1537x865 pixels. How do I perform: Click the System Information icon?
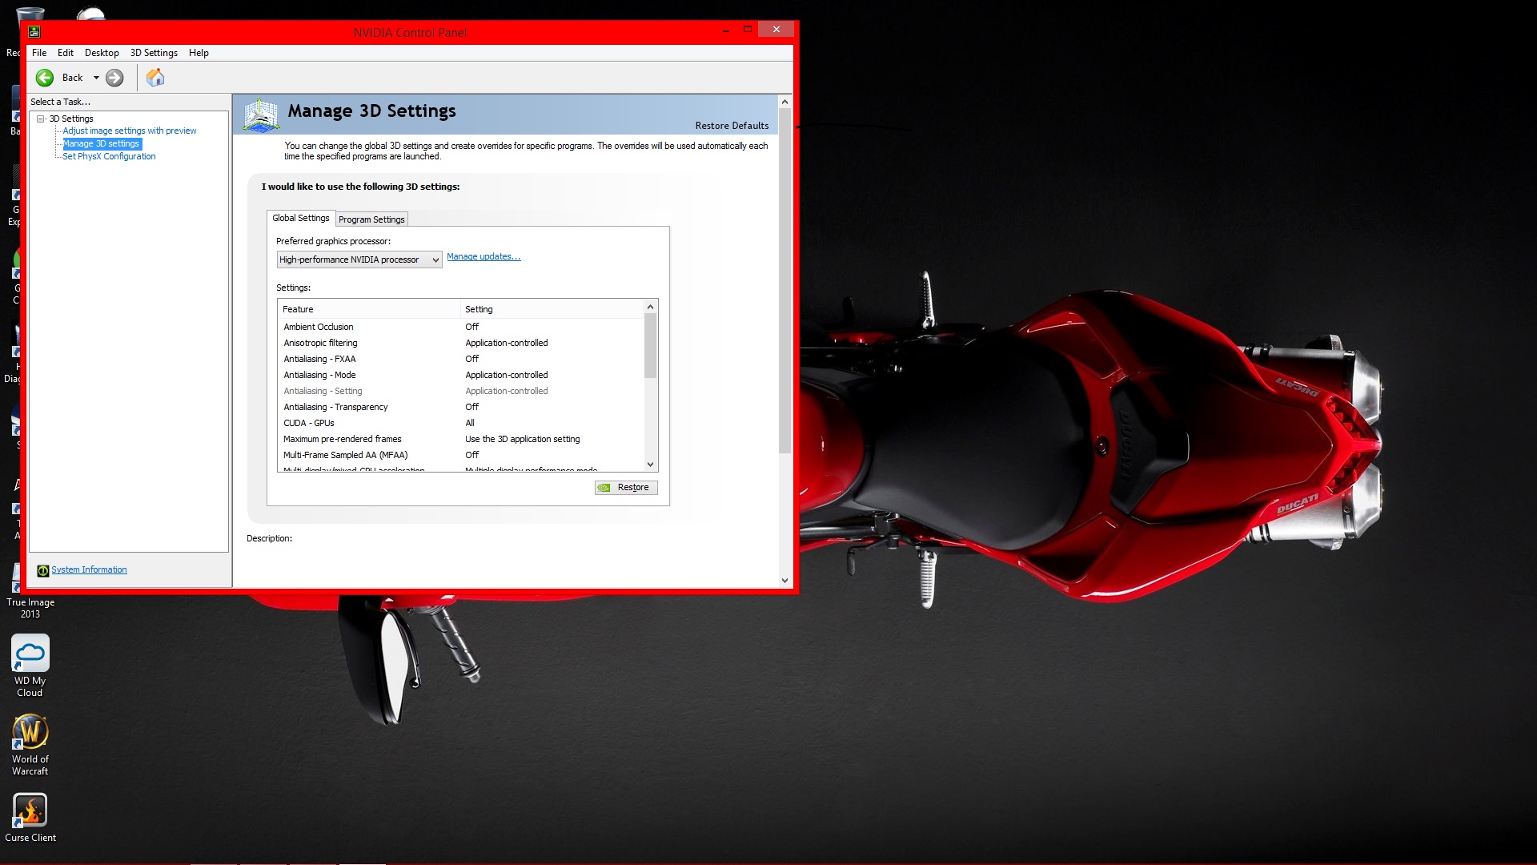42,570
